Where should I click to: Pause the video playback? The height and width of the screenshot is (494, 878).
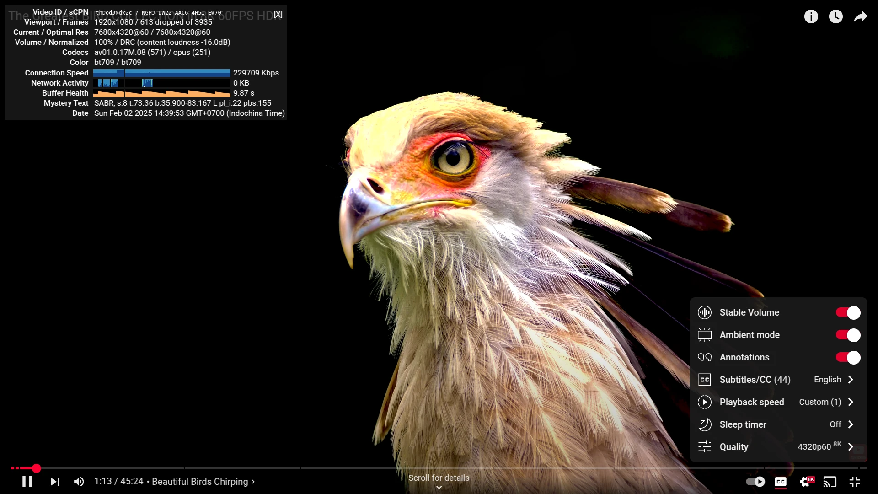click(27, 482)
